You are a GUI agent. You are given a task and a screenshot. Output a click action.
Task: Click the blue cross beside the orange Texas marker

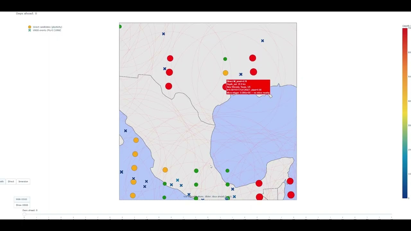241,74
